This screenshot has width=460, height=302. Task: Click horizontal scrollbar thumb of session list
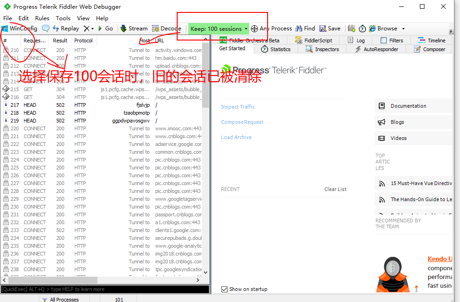pyautogui.click(x=53, y=280)
